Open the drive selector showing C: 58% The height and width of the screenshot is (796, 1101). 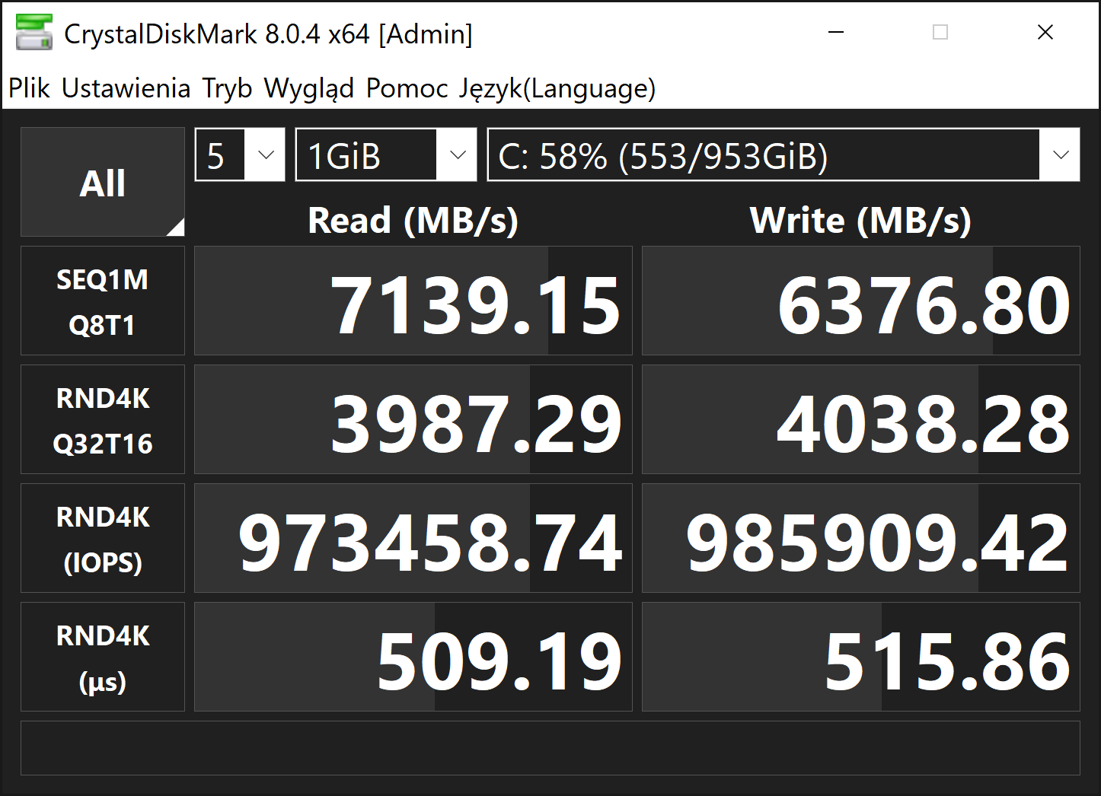pos(783,155)
